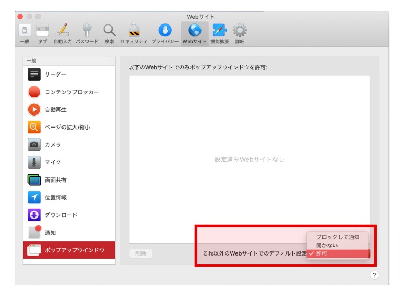Image resolution: width=399 pixels, height=293 pixels.
Task: Open the 機能拡張 (Extensions) pane
Action: click(219, 33)
